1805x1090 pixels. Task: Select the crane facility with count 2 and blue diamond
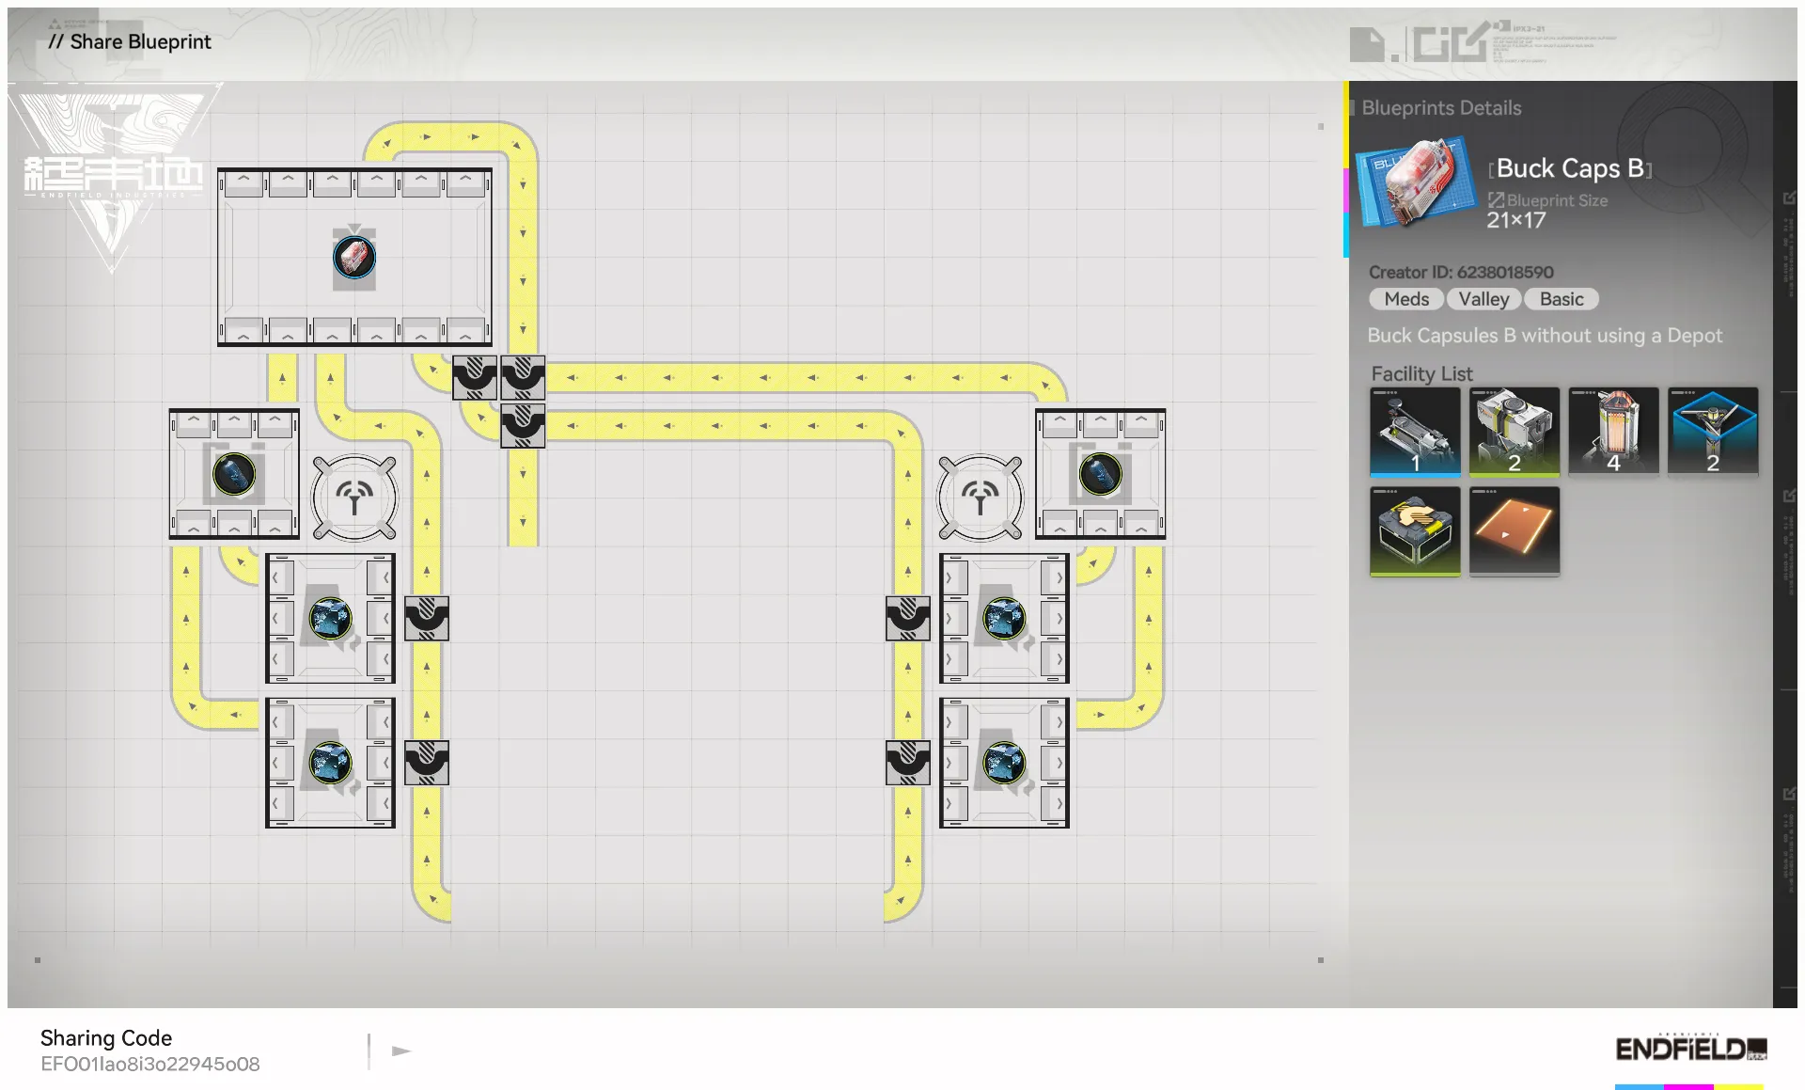tap(1713, 433)
